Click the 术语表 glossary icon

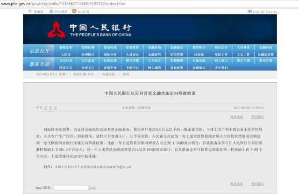[30, 11]
